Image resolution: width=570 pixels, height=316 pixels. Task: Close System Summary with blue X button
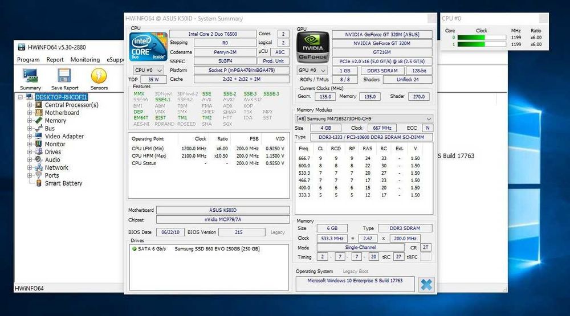tap(426, 285)
